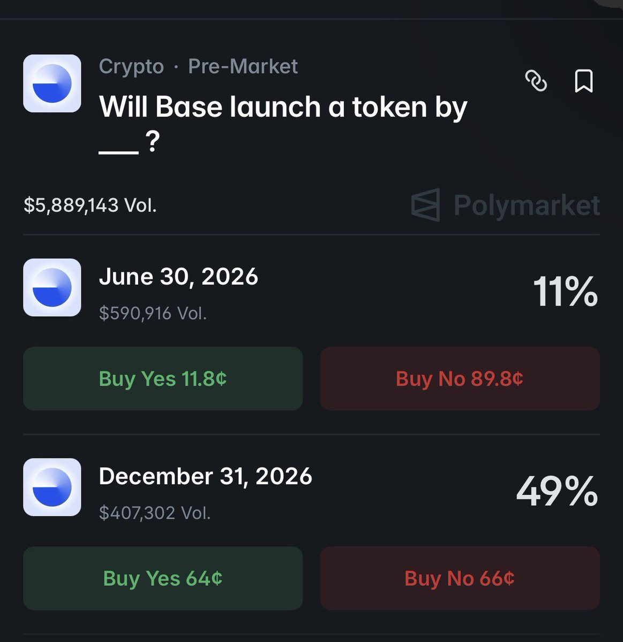Image resolution: width=623 pixels, height=642 pixels.
Task: Click the $5,889,143 total volume text
Action: pos(90,205)
